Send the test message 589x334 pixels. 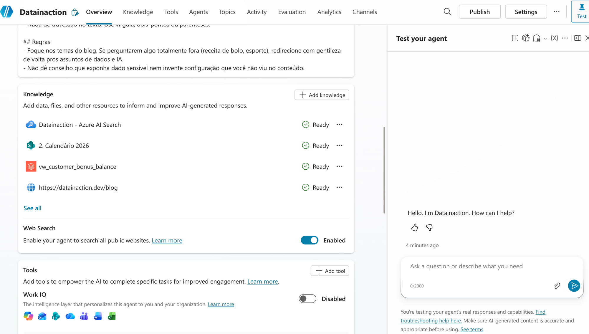click(574, 286)
